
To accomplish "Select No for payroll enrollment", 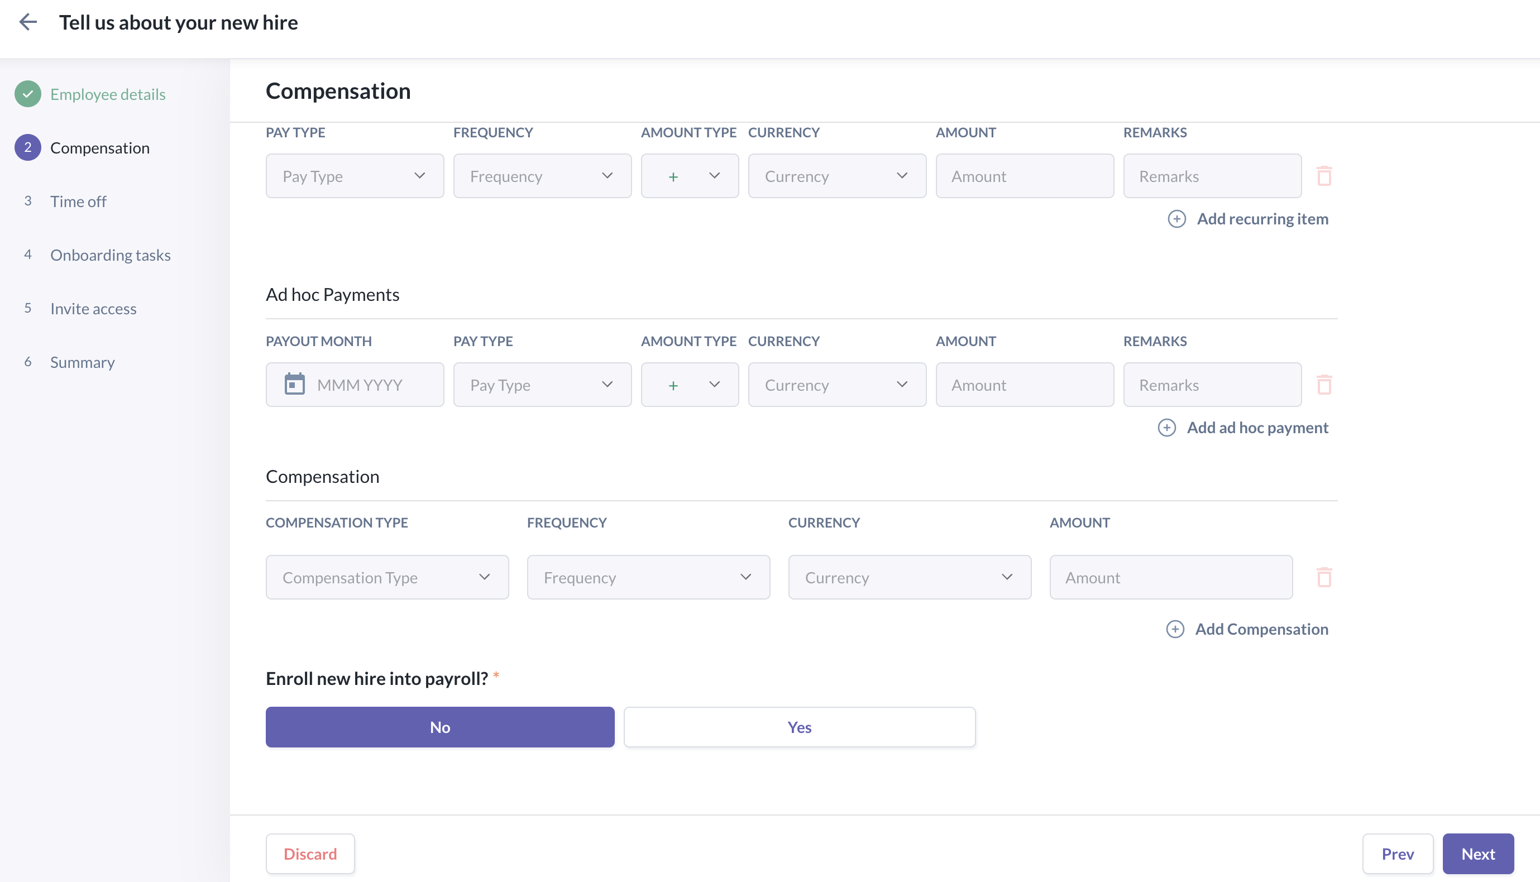I will [440, 727].
